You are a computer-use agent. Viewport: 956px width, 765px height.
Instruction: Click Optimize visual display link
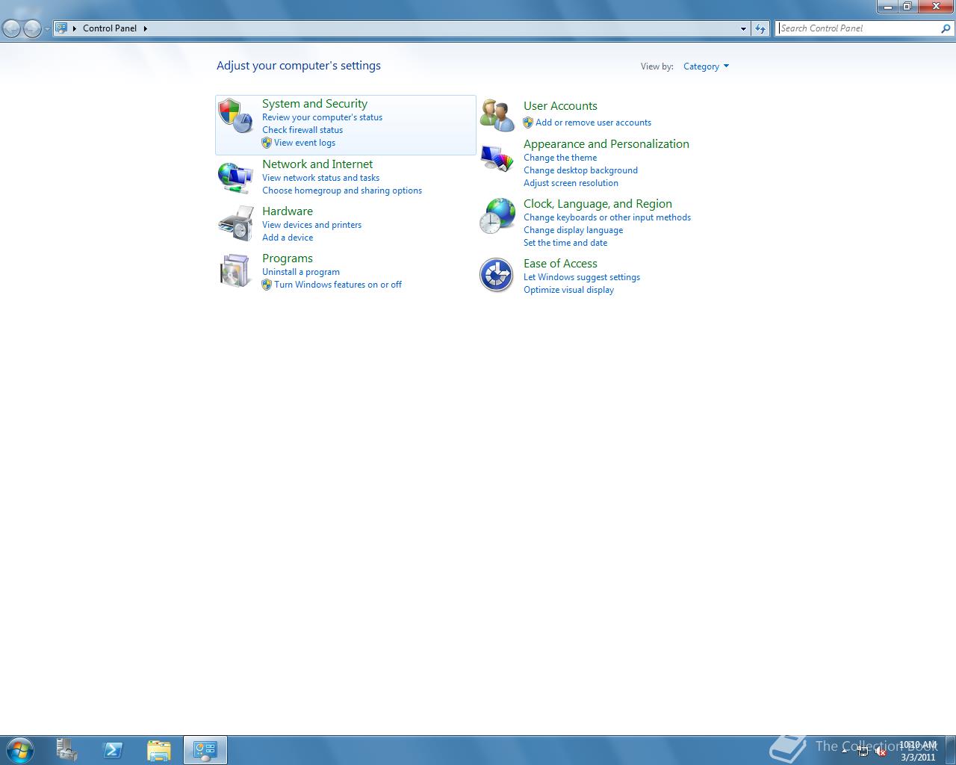pyautogui.click(x=568, y=290)
